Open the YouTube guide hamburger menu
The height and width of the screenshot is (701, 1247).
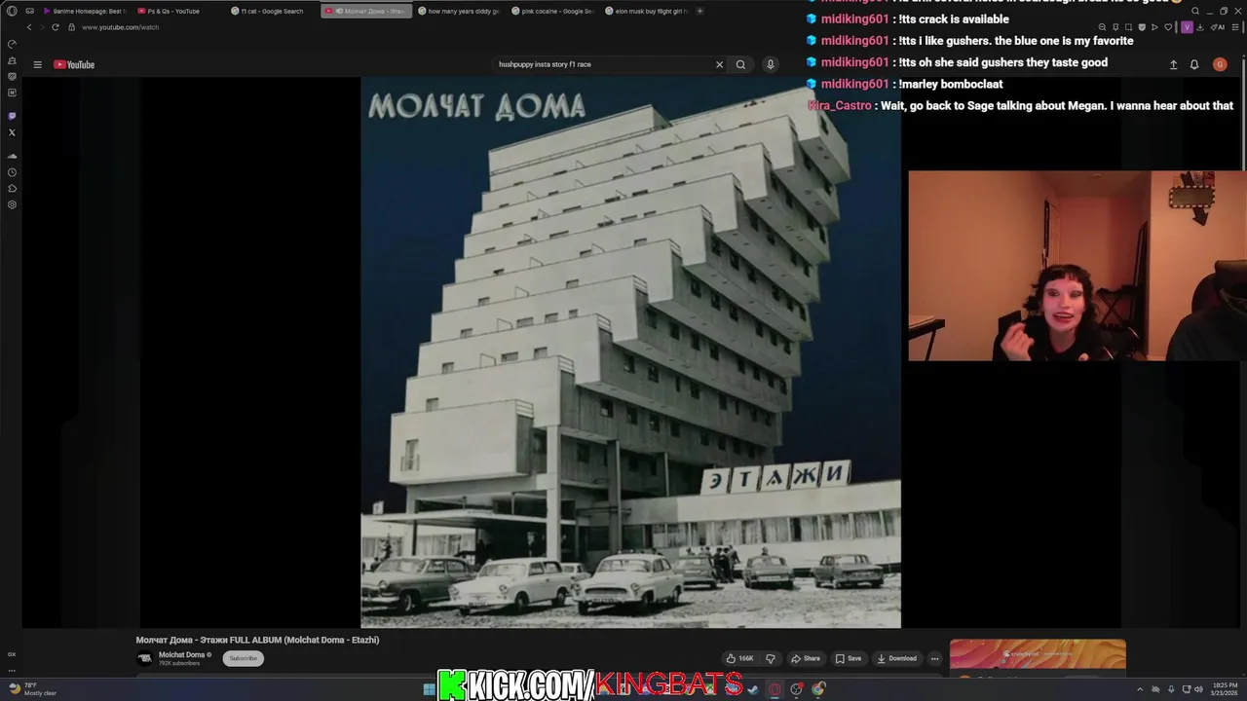(x=37, y=64)
